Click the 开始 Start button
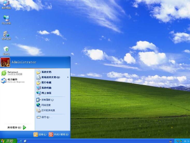 8,141
